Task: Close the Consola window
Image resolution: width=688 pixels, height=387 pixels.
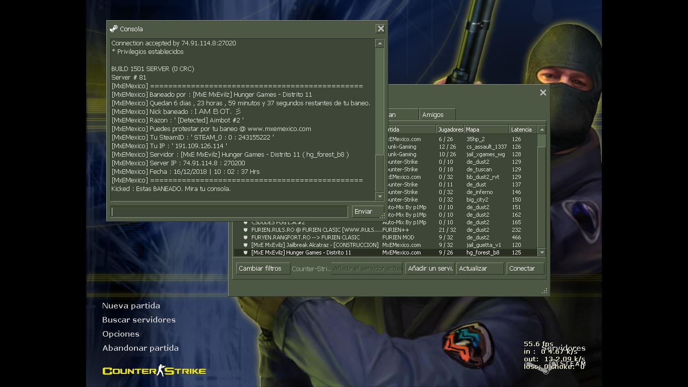Action: pyautogui.click(x=381, y=29)
